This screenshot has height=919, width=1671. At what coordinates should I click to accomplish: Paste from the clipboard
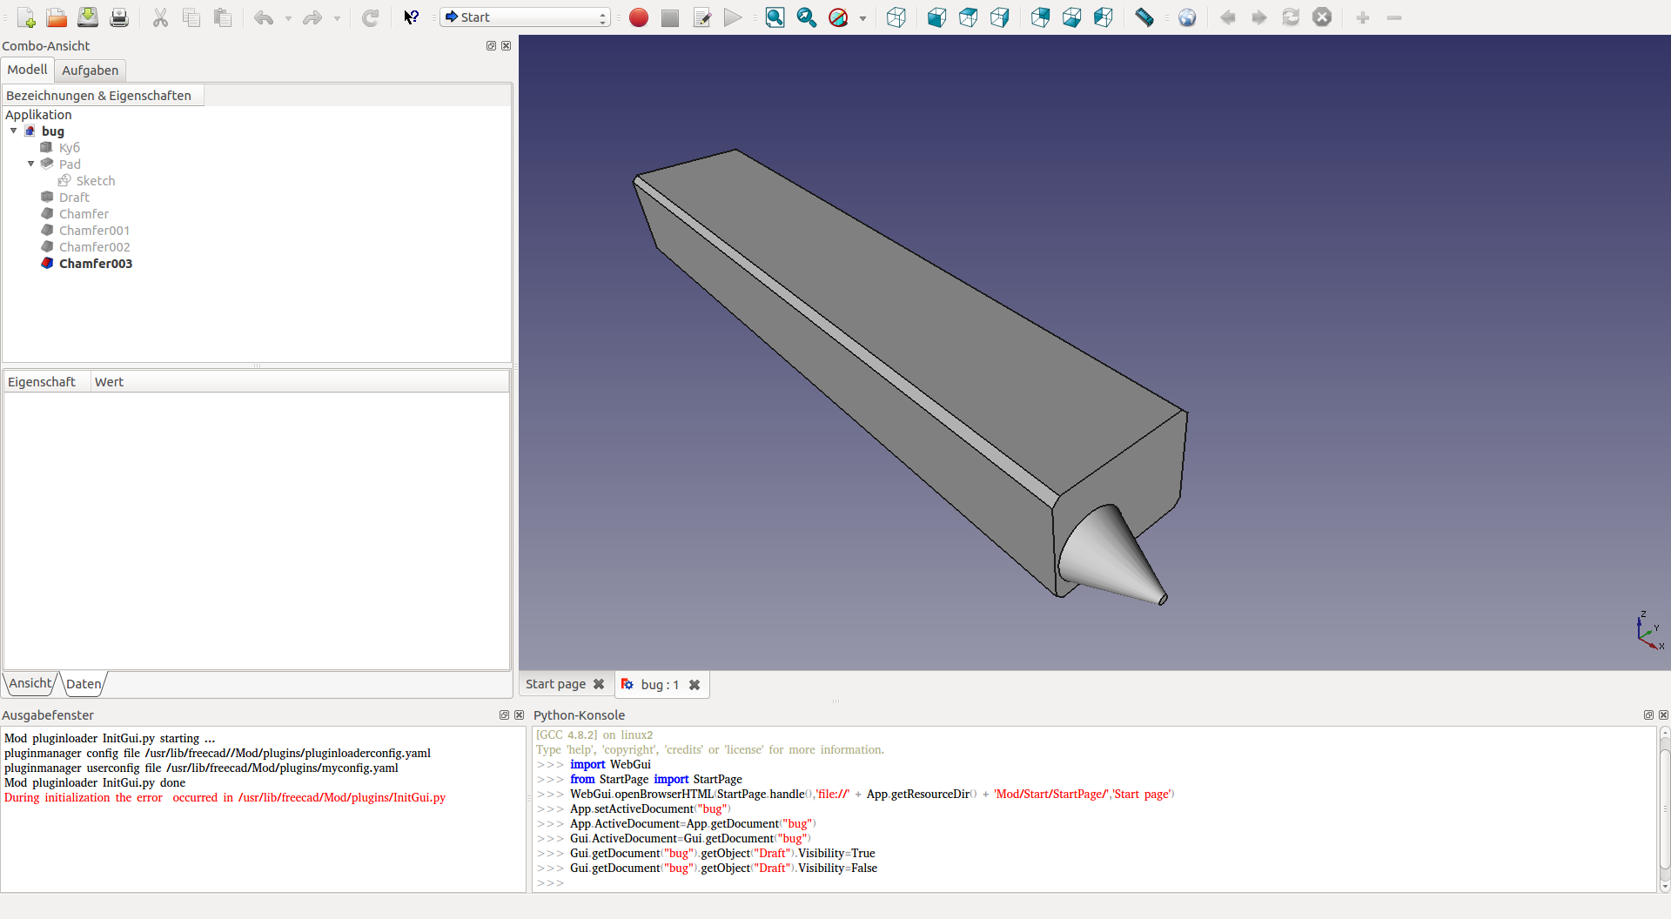click(223, 17)
